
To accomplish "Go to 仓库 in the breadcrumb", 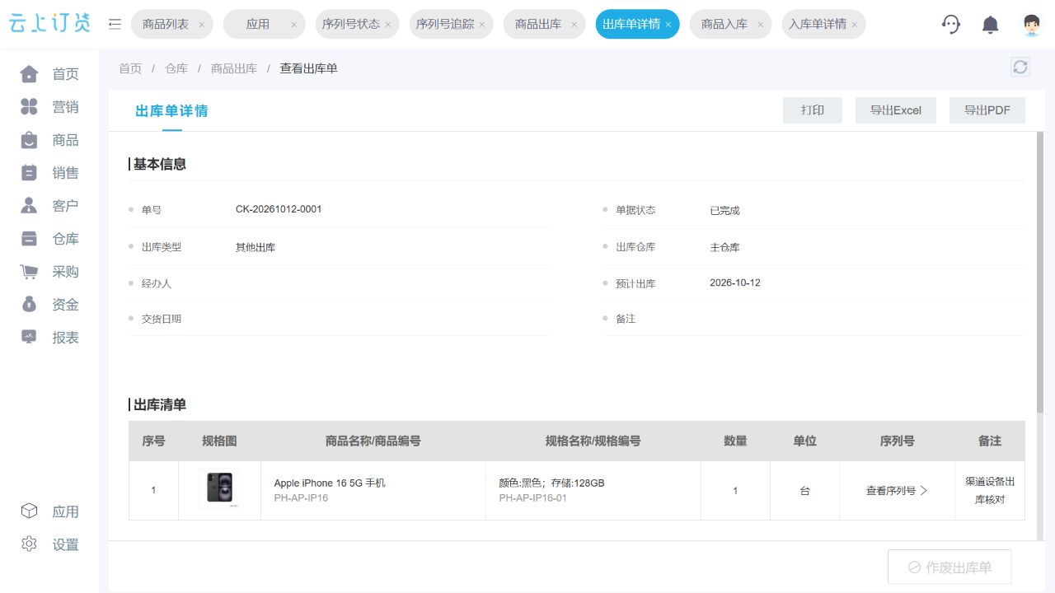I will click(176, 68).
